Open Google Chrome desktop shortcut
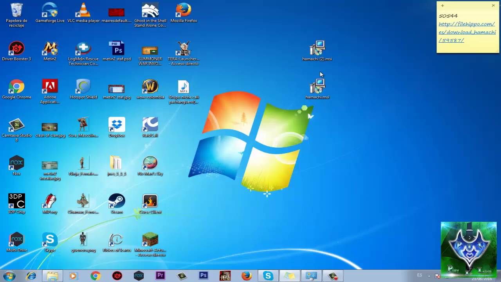 (x=16, y=89)
